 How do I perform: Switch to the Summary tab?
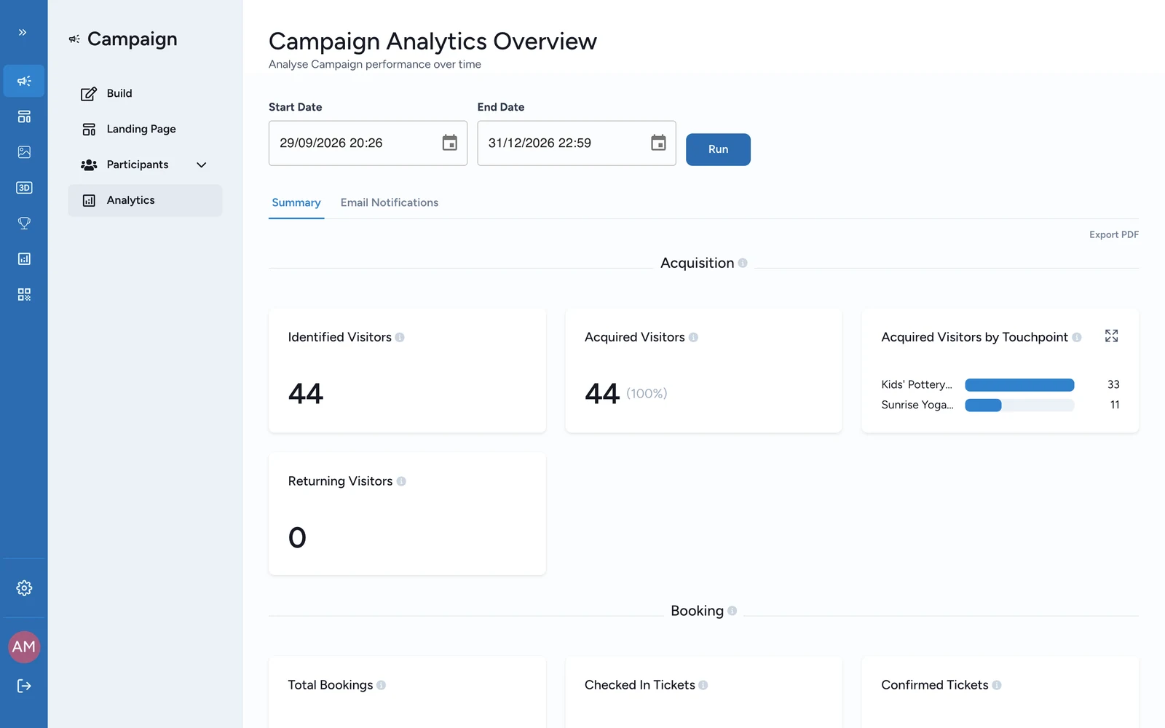[x=296, y=202]
